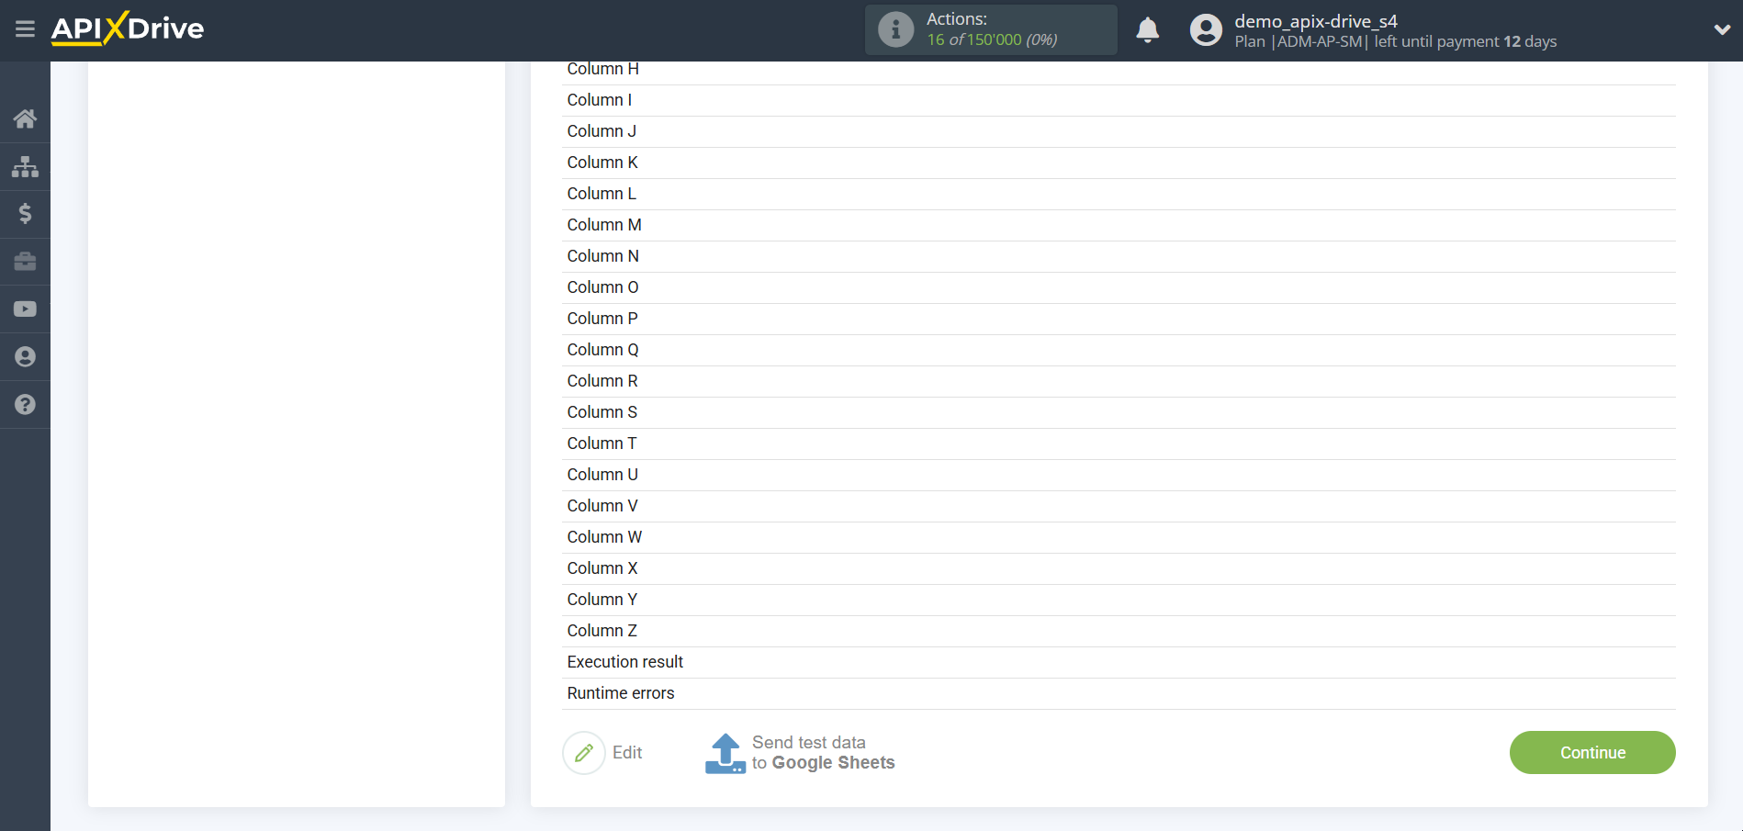Click the briefcase icon in the sidebar
This screenshot has width=1743, height=831.
25,262
